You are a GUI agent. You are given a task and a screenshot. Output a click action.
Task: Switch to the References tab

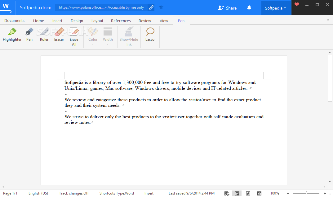(121, 21)
